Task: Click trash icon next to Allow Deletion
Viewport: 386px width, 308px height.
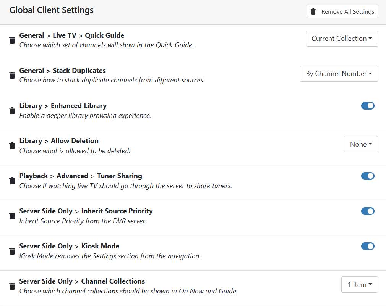Action: tap(12, 146)
